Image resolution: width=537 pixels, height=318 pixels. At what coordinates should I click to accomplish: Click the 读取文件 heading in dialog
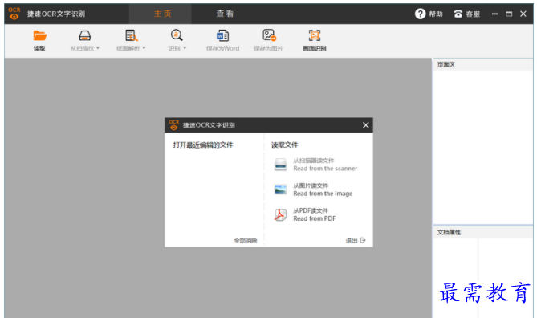tap(285, 145)
